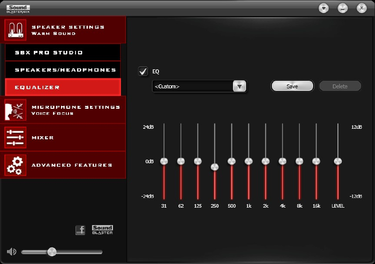
Task: Click the Voice Focus subtitle text
Action: [x=52, y=113]
